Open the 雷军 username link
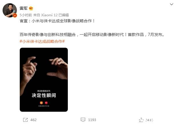 tap(23, 8)
